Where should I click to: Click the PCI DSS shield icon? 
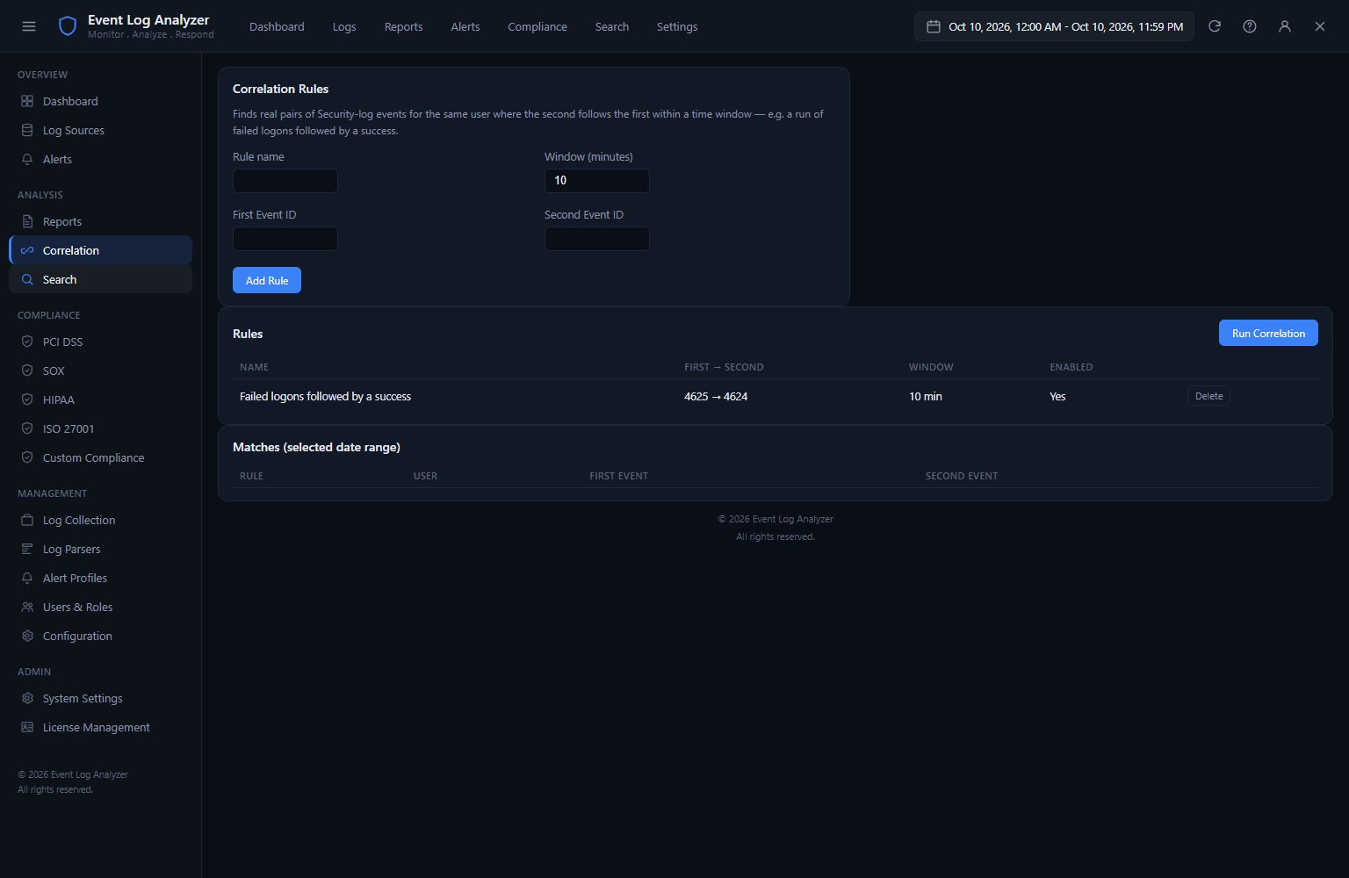27,342
